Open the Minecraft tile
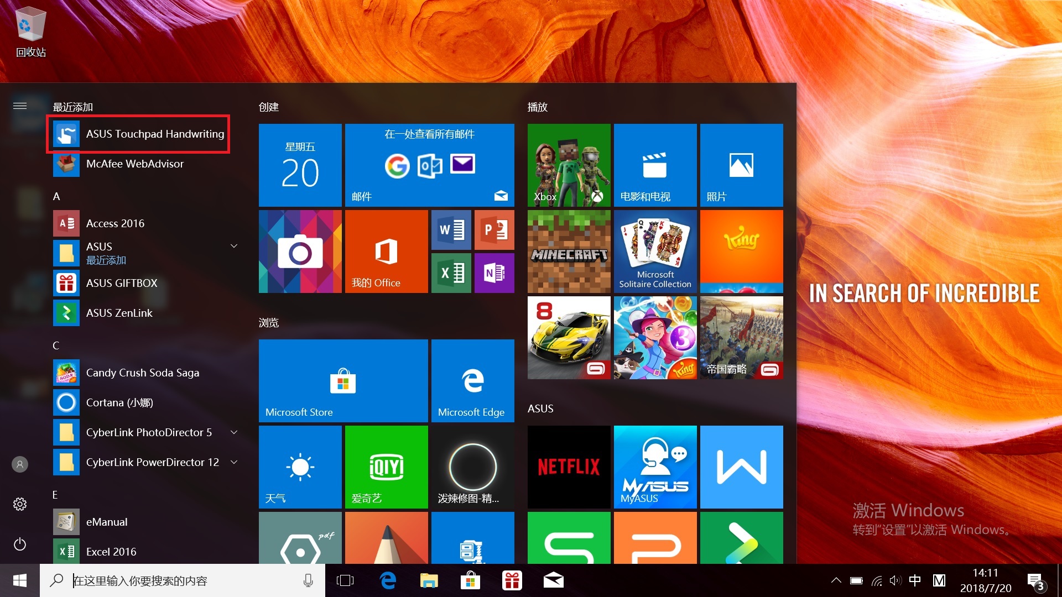This screenshot has width=1062, height=597. 569,252
